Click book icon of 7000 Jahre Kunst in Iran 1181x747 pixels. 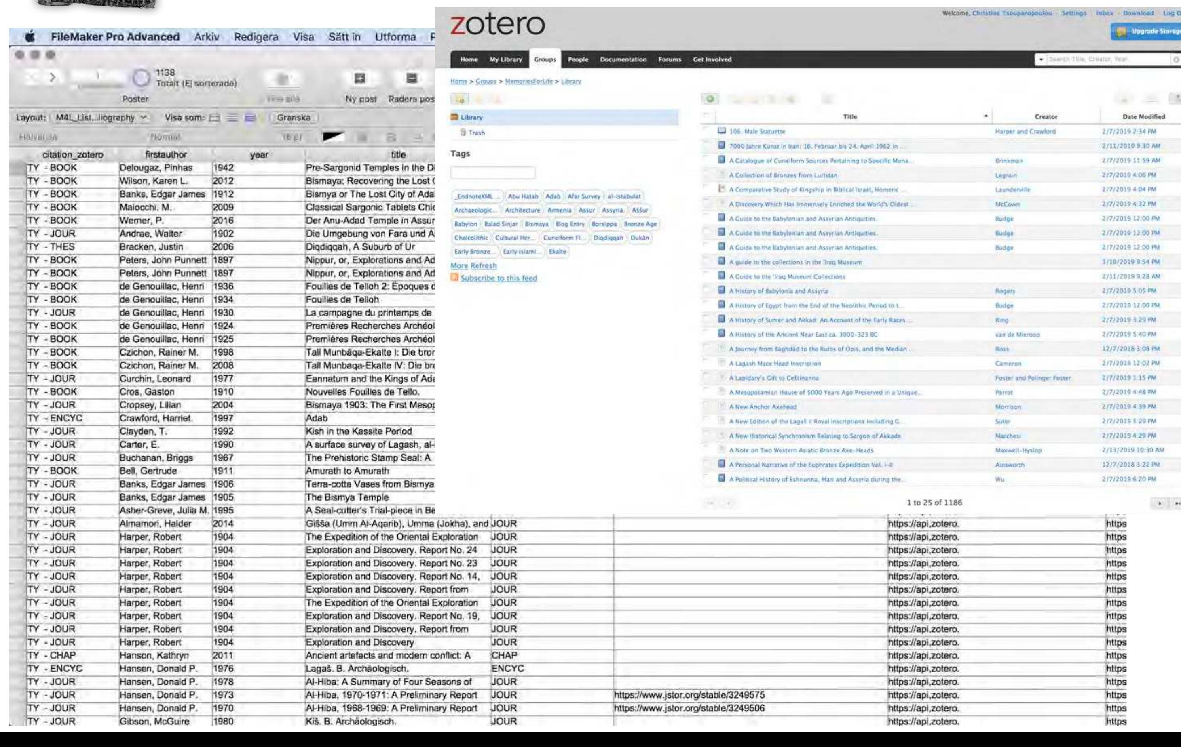(x=721, y=145)
